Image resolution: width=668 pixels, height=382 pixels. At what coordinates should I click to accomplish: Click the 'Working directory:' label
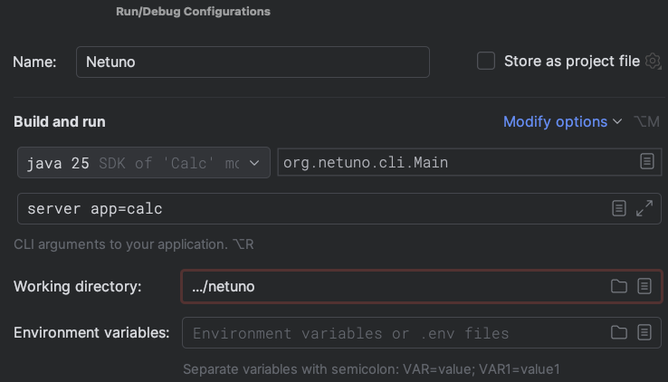coord(78,286)
